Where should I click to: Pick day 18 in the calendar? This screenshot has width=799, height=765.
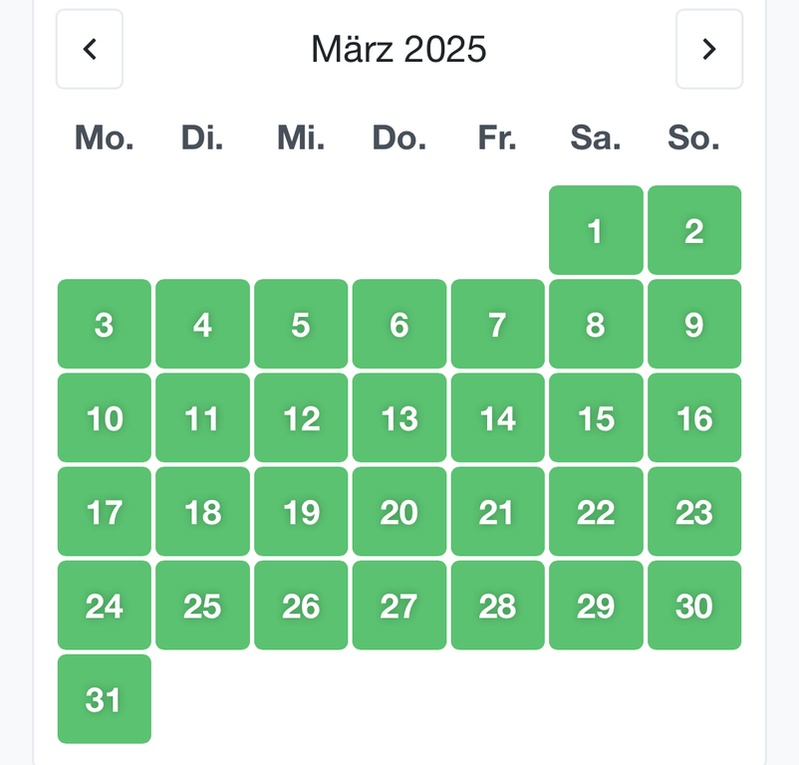pyautogui.click(x=202, y=511)
